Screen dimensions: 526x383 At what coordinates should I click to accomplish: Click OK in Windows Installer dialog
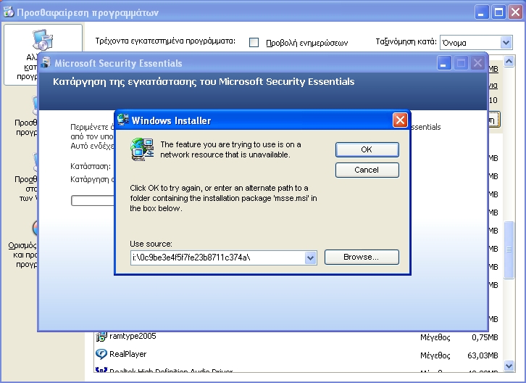(x=367, y=149)
